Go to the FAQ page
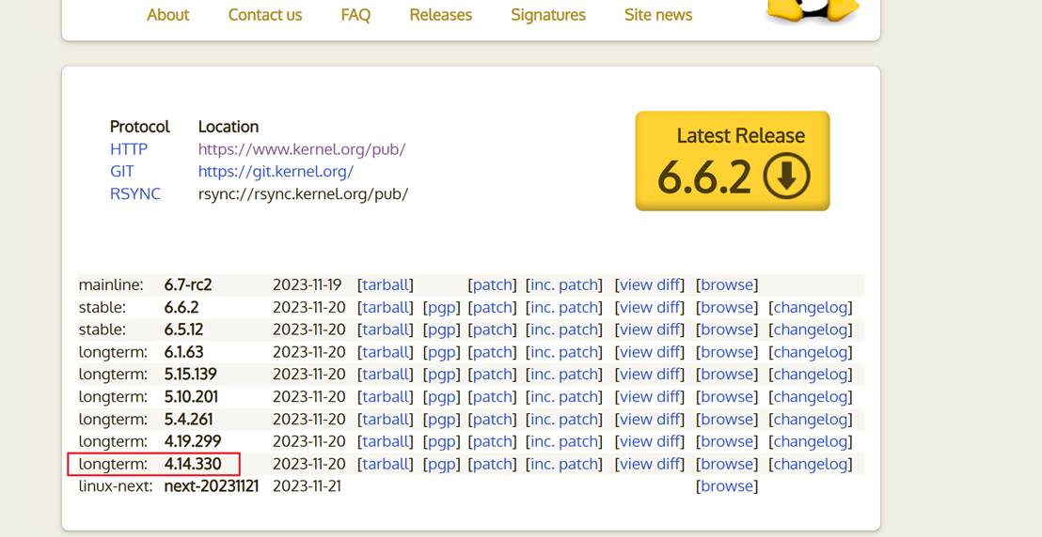 [x=355, y=15]
